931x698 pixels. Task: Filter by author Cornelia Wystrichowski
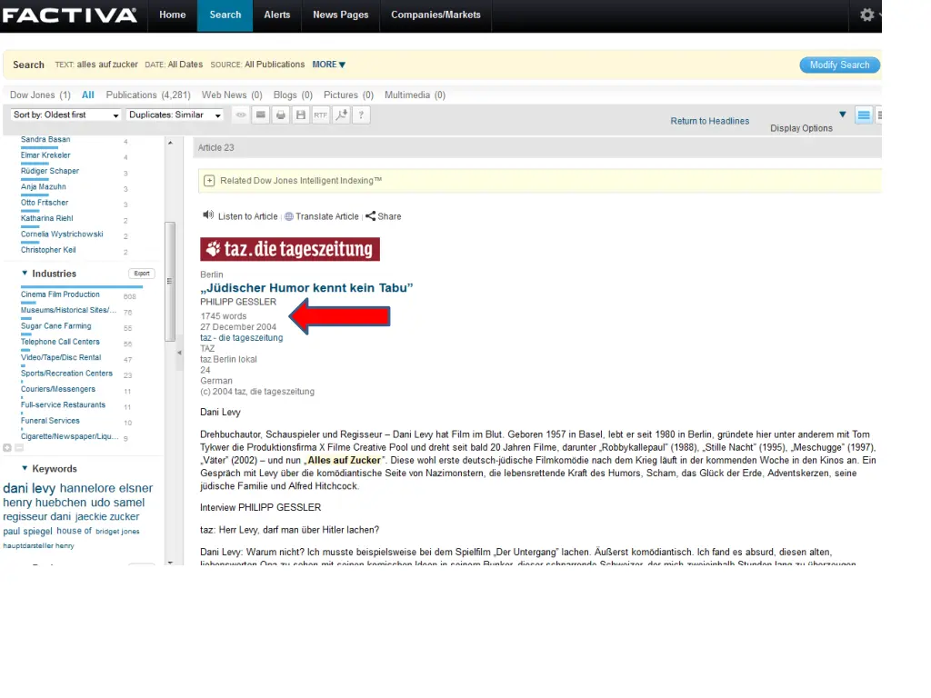coord(62,234)
